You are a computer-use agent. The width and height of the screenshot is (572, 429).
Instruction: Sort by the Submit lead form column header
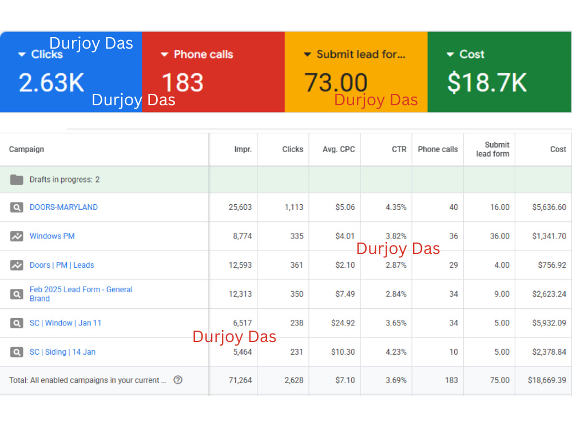point(493,149)
